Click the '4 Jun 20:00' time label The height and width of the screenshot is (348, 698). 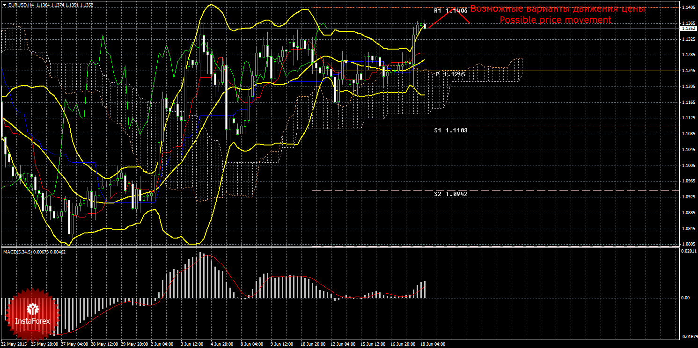pyautogui.click(x=222, y=344)
